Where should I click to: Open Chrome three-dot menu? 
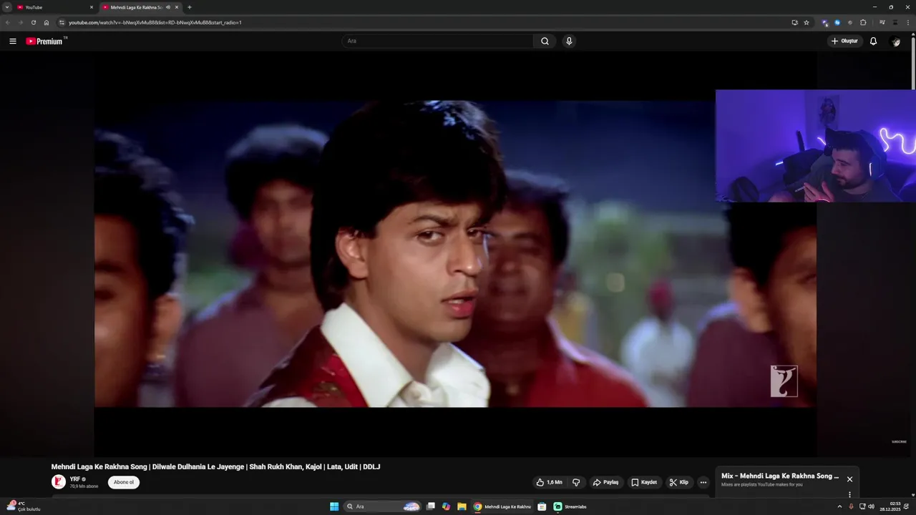[x=907, y=22]
